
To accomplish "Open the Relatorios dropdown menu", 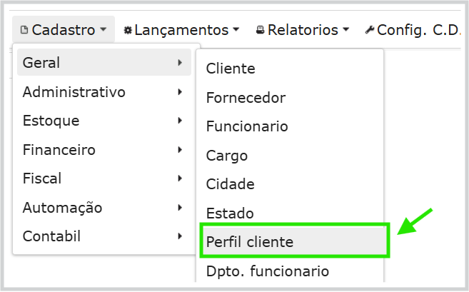I will (x=303, y=30).
